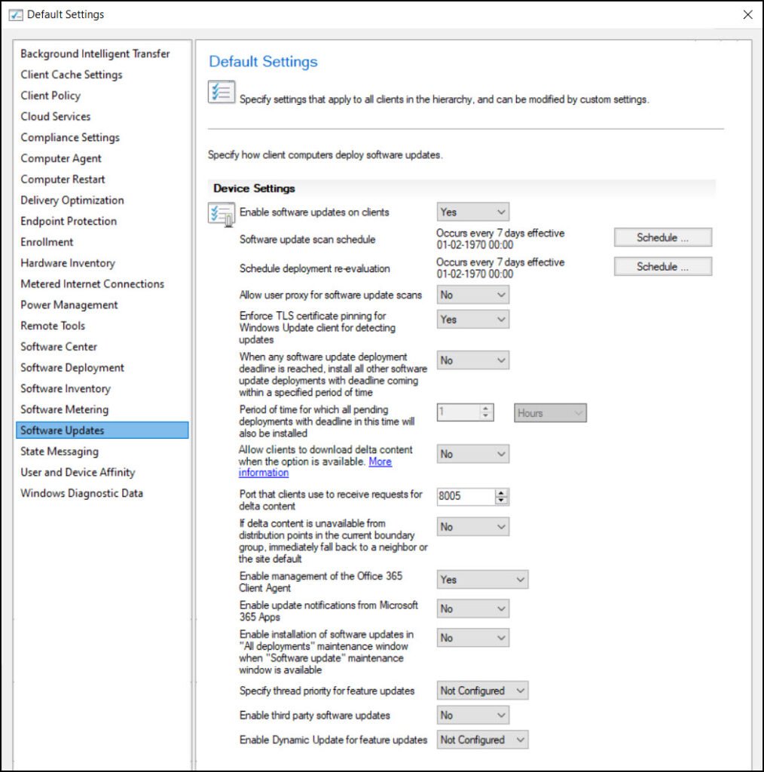Click the delta content port field 8005
The image size is (764, 772).
coord(466,496)
